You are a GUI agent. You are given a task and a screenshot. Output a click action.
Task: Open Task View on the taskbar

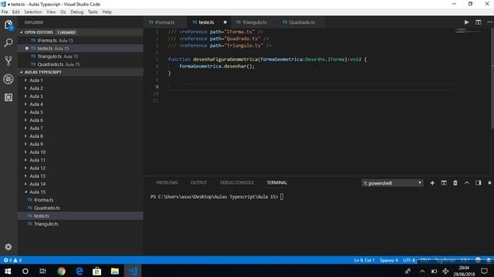pyautogui.click(x=43, y=271)
